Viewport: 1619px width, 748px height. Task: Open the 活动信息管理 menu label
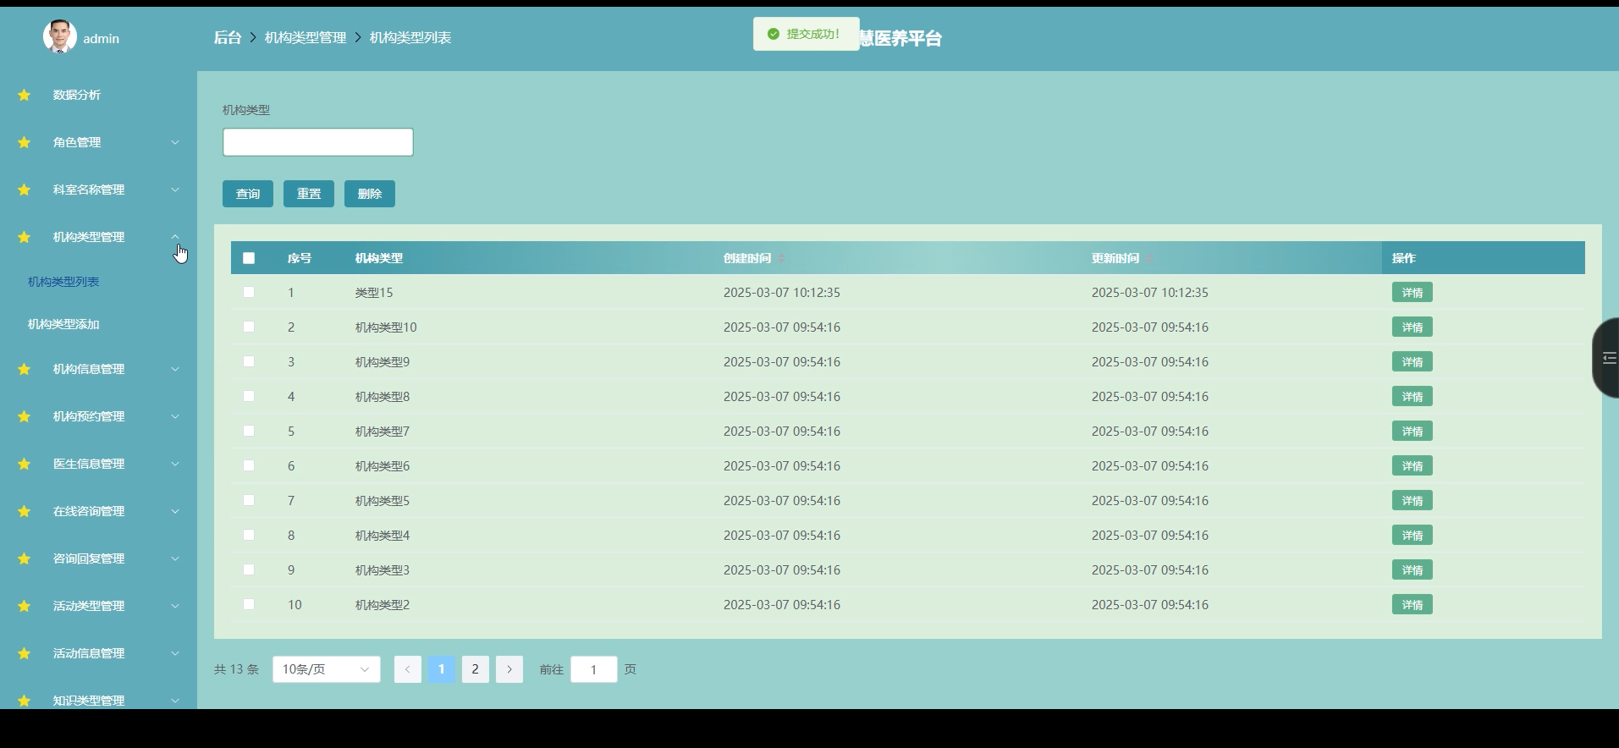click(89, 653)
